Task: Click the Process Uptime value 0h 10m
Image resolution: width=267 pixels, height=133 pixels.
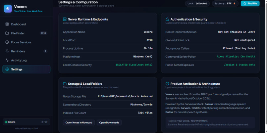Action: 148,48
